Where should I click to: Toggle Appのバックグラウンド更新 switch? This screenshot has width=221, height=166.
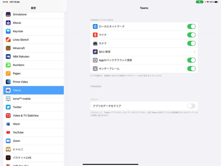191,60
